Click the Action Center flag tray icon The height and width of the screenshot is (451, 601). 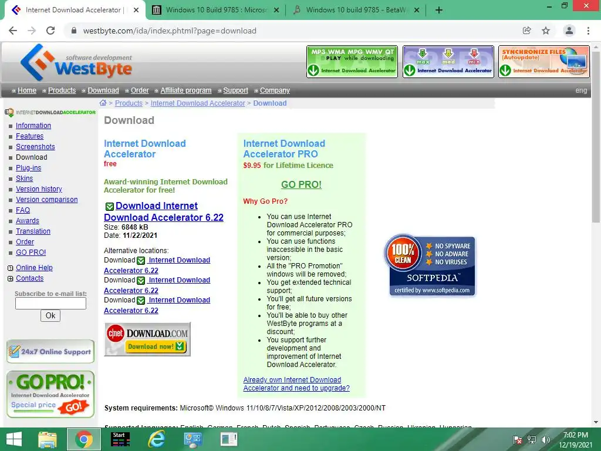pos(518,440)
